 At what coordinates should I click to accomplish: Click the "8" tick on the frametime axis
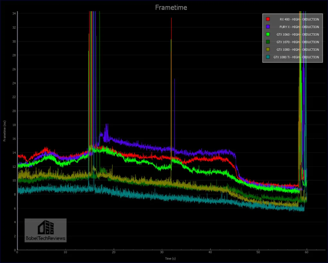pyautogui.click(x=15, y=194)
